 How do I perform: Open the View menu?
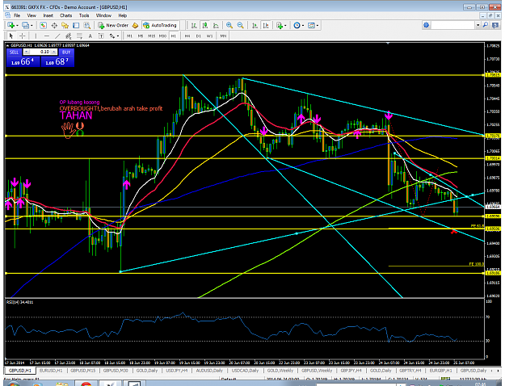pyautogui.click(x=32, y=15)
